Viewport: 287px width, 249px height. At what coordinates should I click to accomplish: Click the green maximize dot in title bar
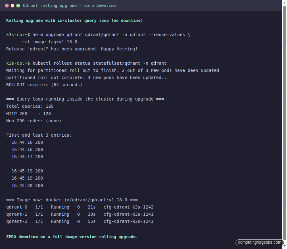click(x=18, y=6)
